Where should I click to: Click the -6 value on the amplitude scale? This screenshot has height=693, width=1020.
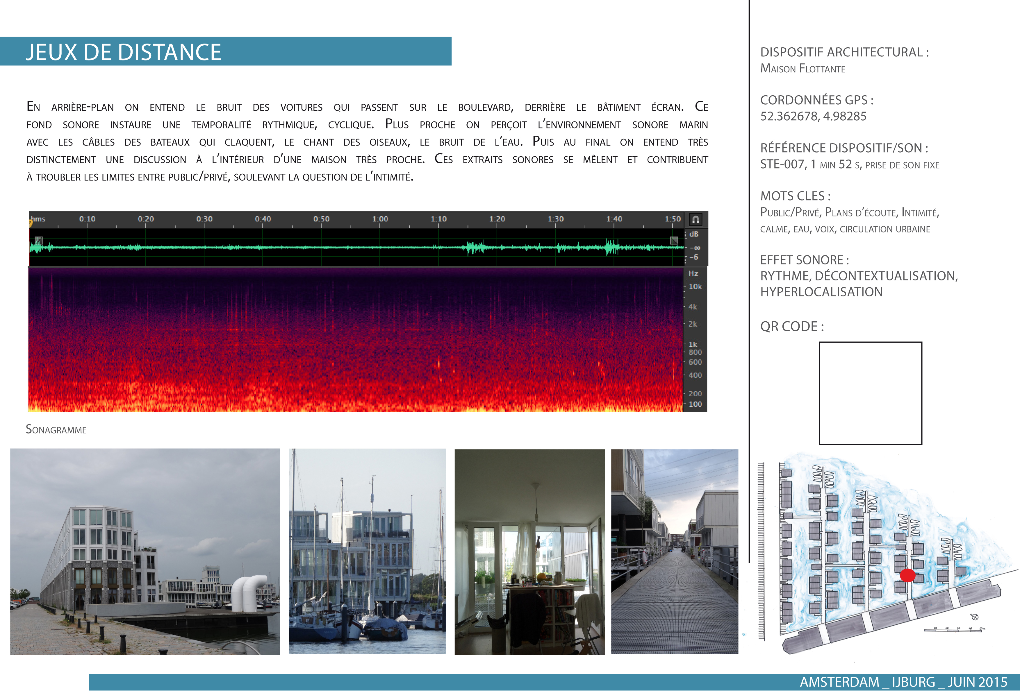(694, 257)
